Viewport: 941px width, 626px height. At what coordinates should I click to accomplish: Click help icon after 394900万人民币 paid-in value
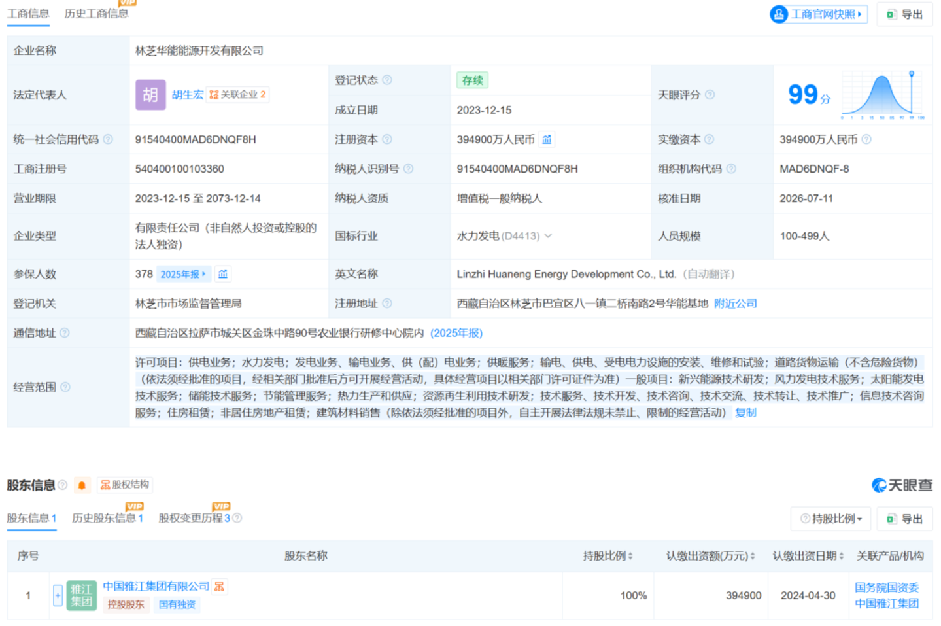(866, 139)
